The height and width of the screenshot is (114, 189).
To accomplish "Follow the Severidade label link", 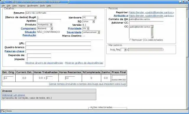I will 74,32.
